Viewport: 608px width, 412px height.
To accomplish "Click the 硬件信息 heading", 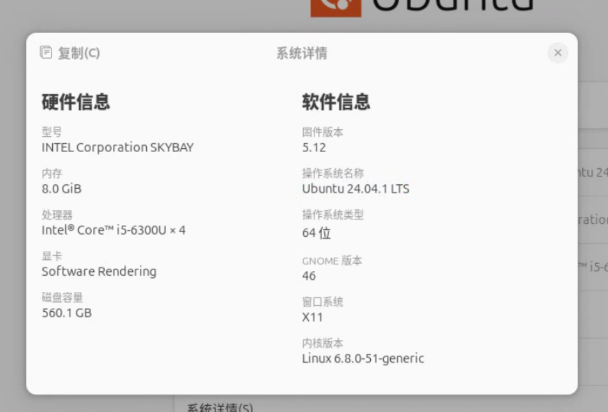I will click(x=76, y=102).
